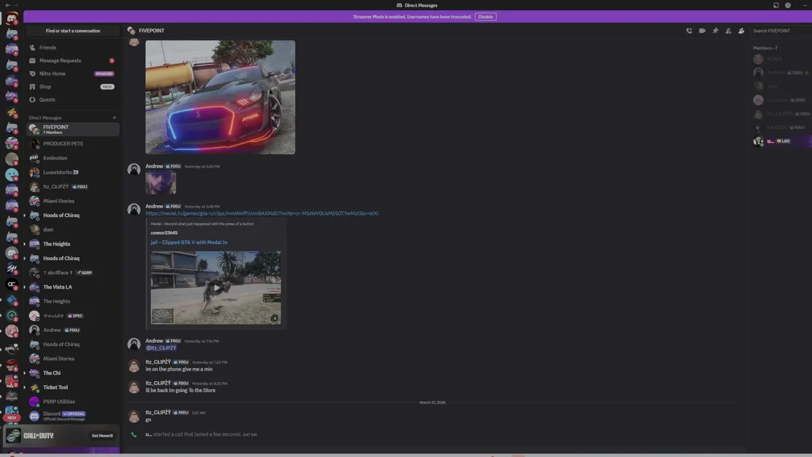Open The Chi conversation

[x=72, y=373]
